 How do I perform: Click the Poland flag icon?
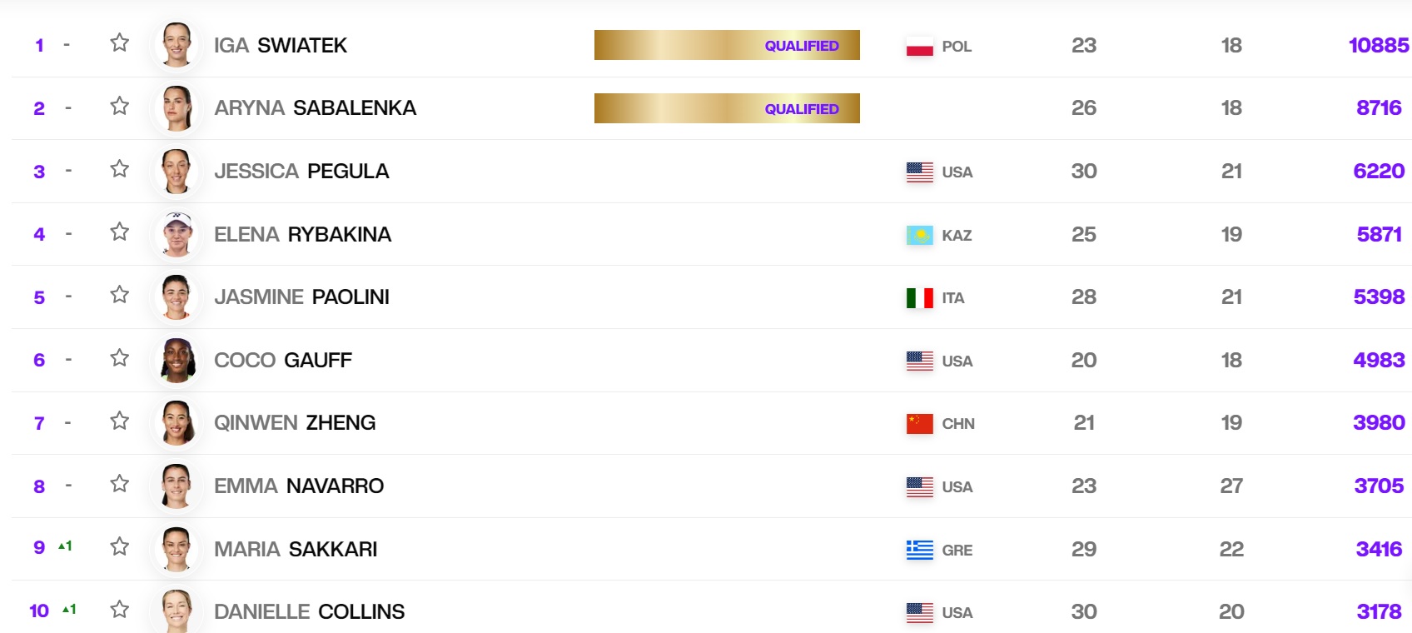point(919,47)
